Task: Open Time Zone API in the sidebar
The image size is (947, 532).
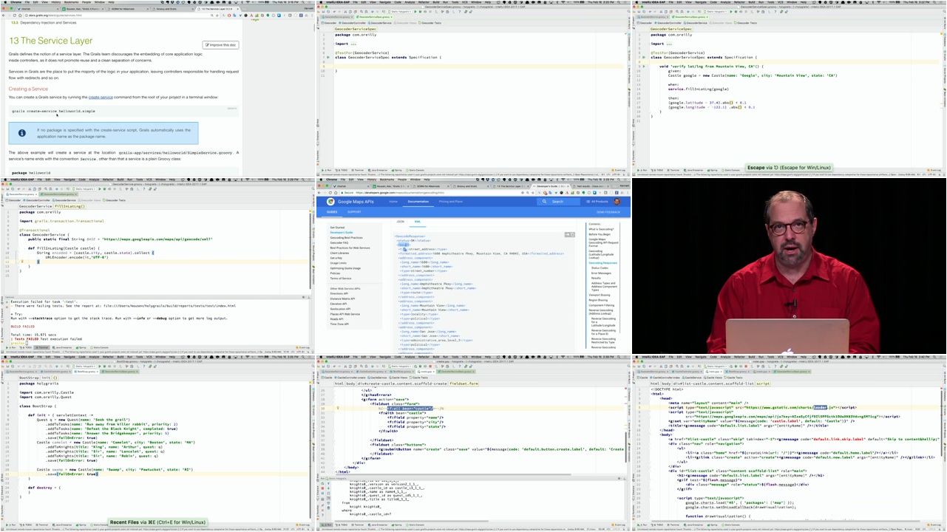Action: point(339,324)
